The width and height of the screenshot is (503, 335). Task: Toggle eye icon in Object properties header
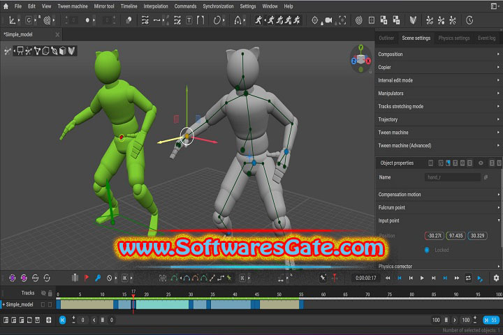(481, 163)
